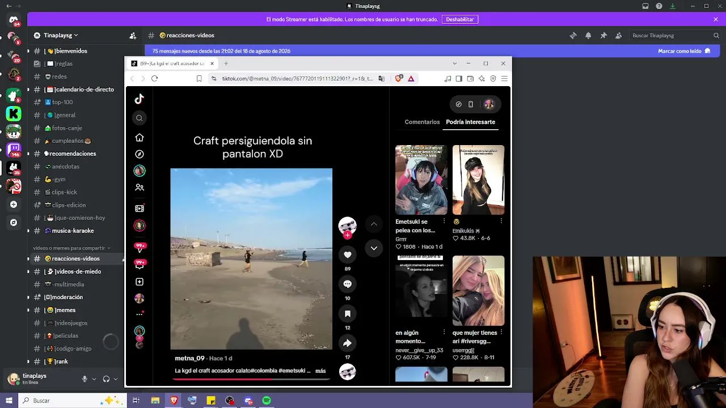The width and height of the screenshot is (726, 408).
Task: Open TikTok Explore compass icon
Action: [140, 154]
